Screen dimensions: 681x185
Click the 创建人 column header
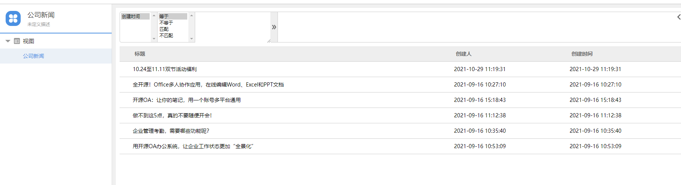coord(463,54)
